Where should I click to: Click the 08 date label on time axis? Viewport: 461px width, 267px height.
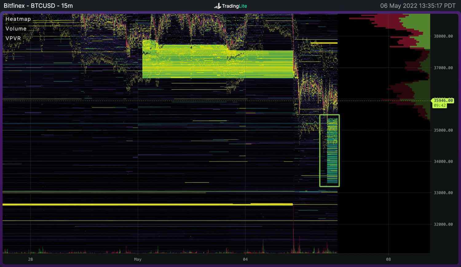[388, 259]
